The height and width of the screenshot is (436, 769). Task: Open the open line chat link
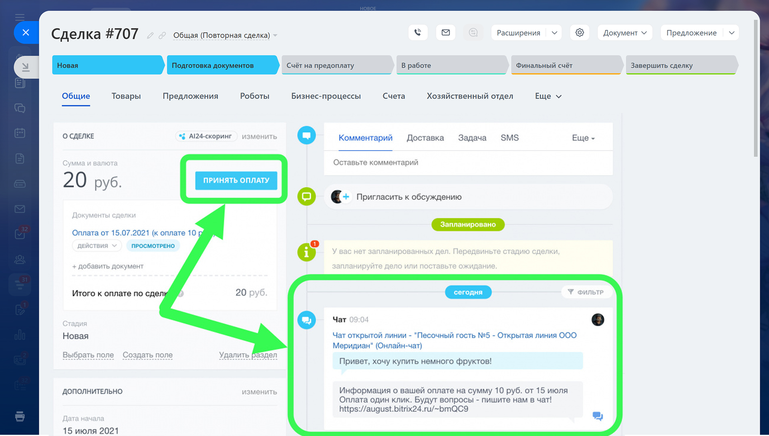coord(455,340)
